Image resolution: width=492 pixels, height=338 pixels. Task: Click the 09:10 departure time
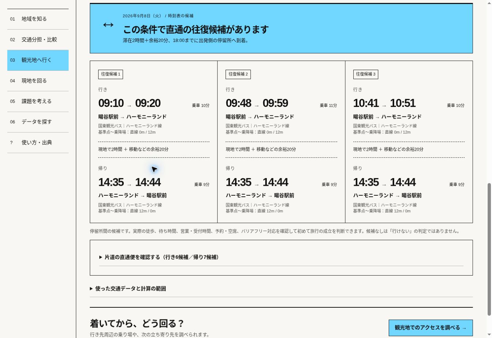click(111, 103)
